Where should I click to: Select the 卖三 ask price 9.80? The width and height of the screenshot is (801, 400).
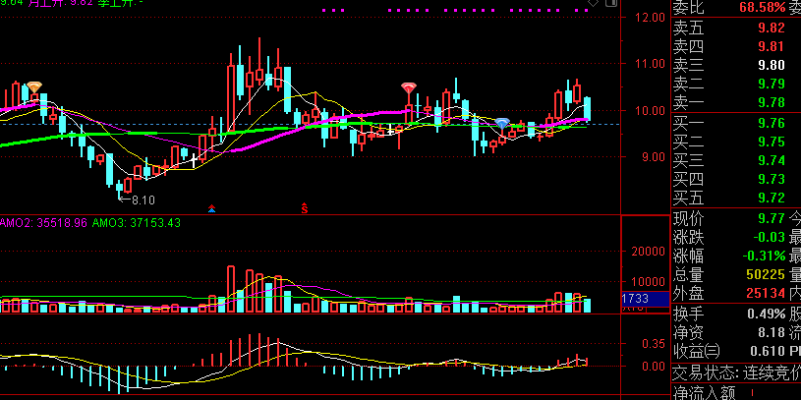click(772, 65)
